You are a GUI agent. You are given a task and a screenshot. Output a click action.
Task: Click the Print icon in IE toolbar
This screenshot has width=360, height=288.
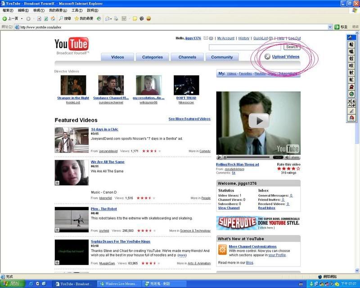tap(116, 18)
